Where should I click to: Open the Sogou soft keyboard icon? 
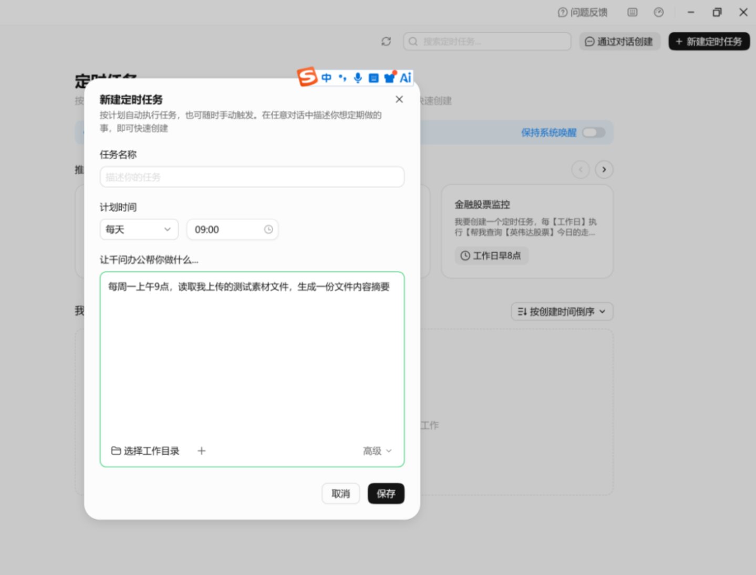pos(374,78)
